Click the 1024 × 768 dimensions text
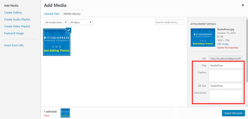 tap(223, 40)
